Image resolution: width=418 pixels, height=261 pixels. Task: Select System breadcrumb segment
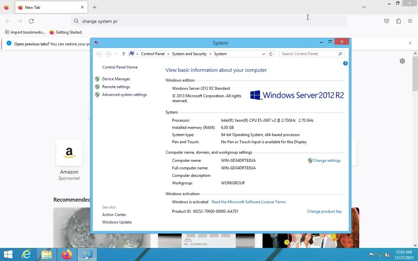click(x=220, y=54)
